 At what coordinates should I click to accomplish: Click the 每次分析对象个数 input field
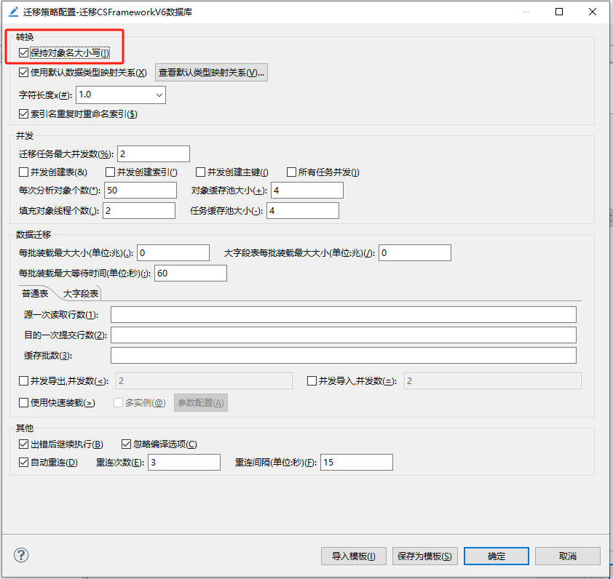(141, 191)
